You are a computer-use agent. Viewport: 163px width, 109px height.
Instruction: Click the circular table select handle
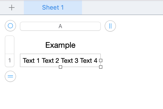click(x=10, y=26)
